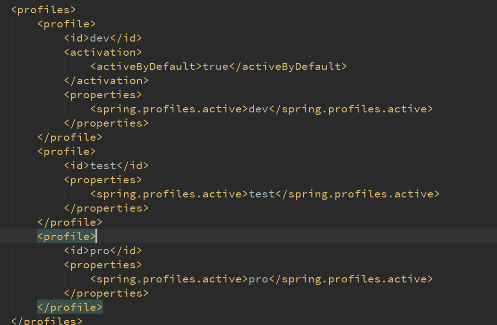Click the highlighted opening profile tag
The image size is (497, 325).
(67, 237)
